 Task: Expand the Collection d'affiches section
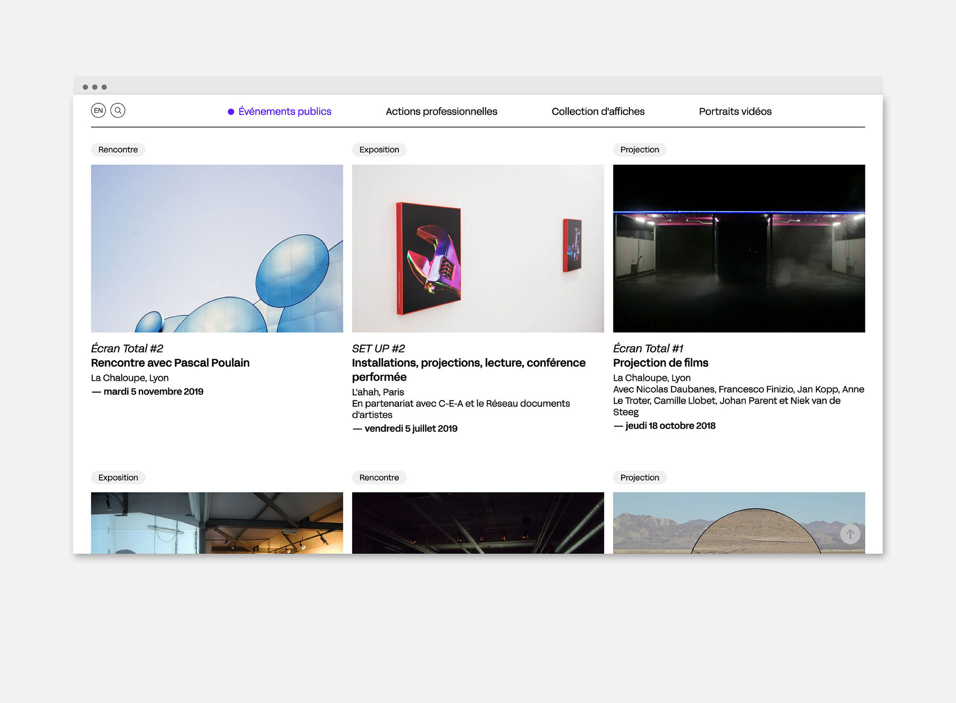[598, 111]
